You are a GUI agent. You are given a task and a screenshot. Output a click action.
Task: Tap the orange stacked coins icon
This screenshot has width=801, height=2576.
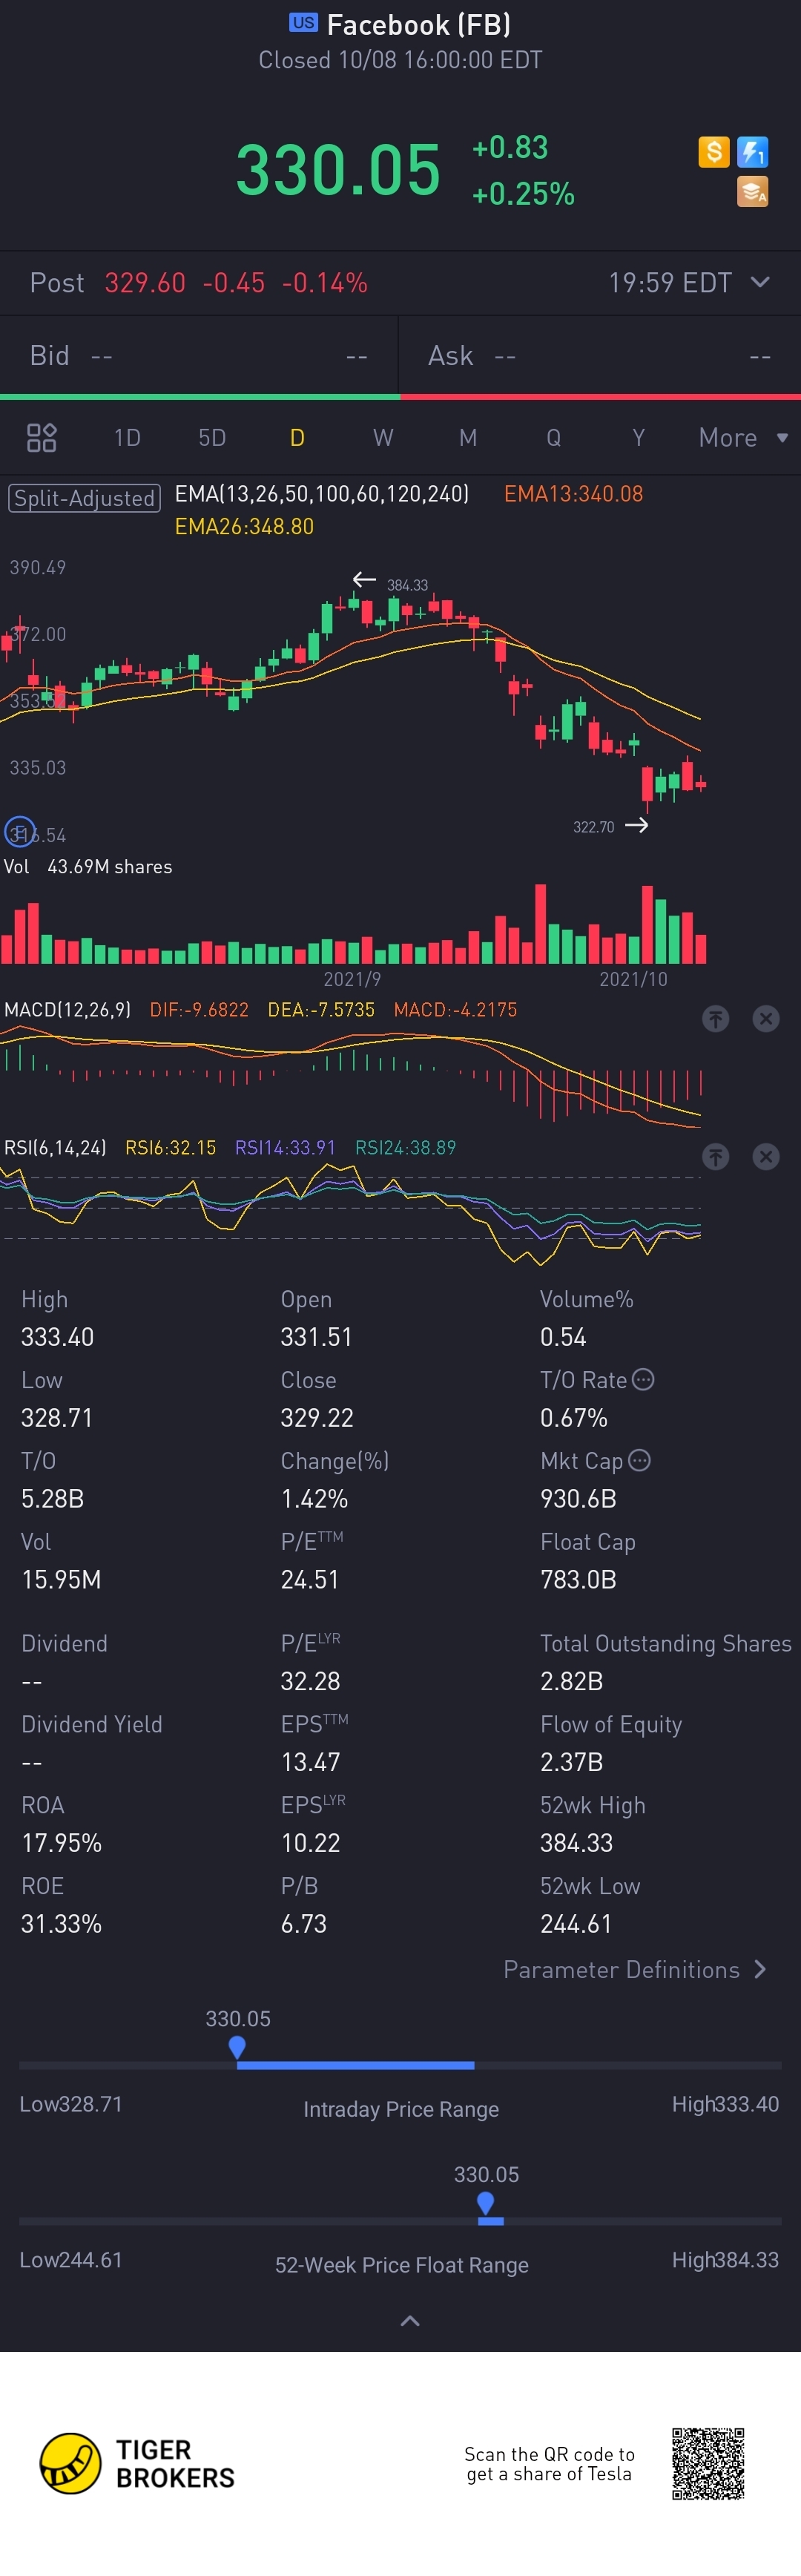coord(752,191)
